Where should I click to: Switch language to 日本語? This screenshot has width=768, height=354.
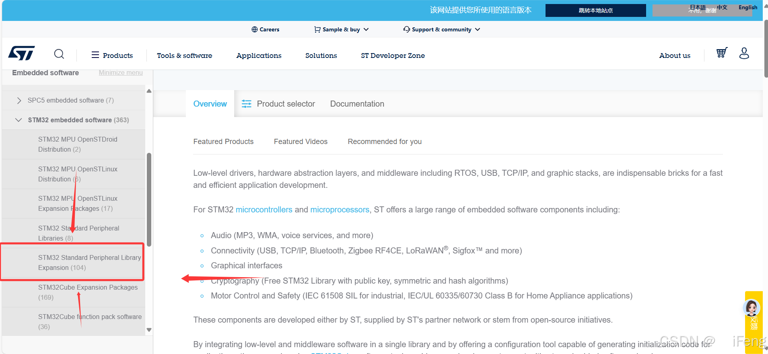[x=698, y=7]
